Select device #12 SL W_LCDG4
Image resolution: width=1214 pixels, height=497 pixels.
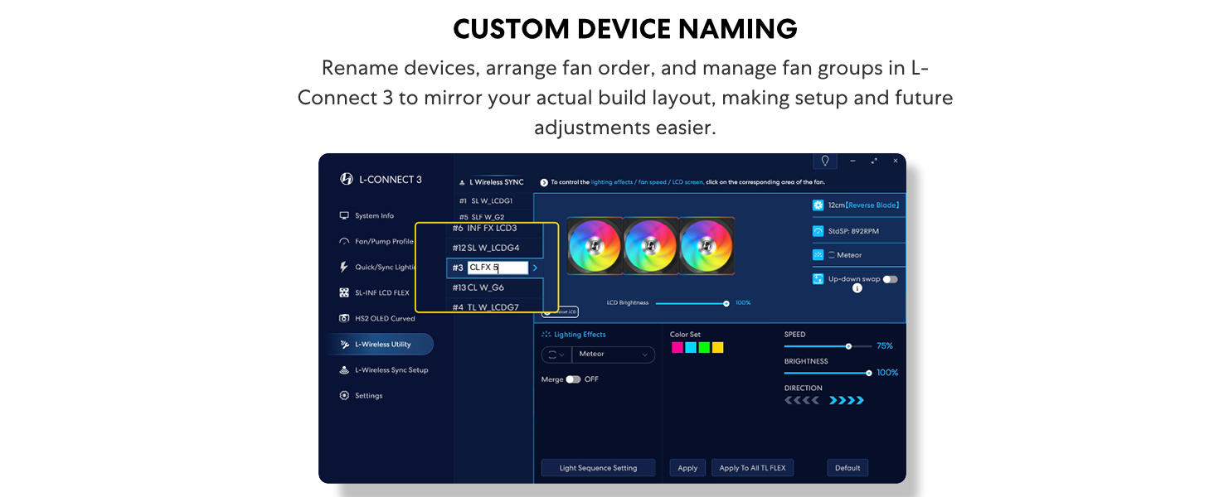[x=486, y=248]
